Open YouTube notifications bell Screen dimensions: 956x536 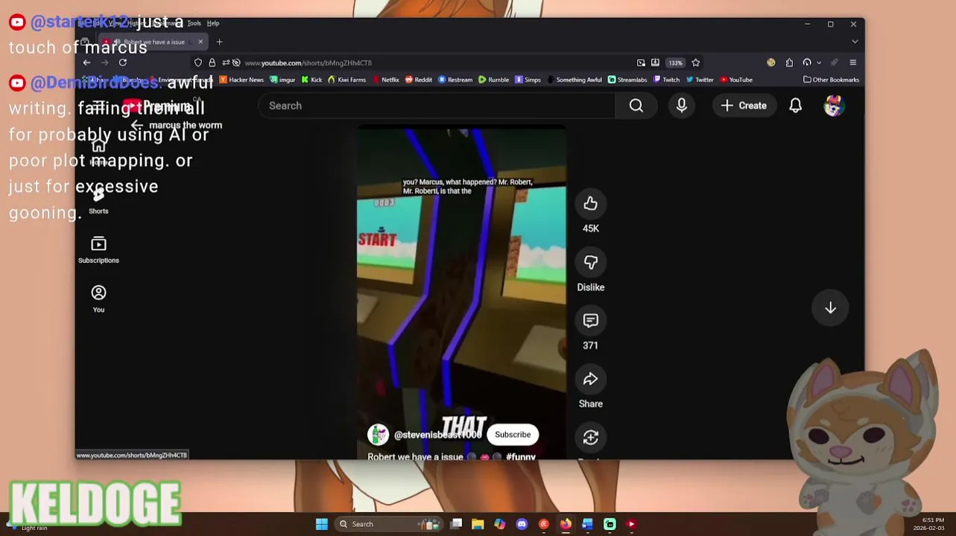point(795,106)
